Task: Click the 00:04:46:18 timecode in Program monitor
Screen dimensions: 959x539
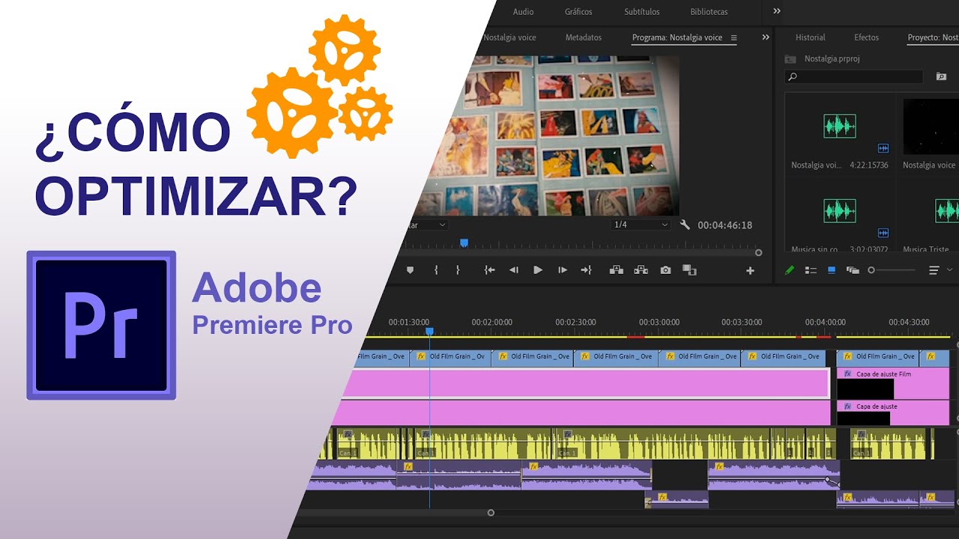Action: (724, 225)
